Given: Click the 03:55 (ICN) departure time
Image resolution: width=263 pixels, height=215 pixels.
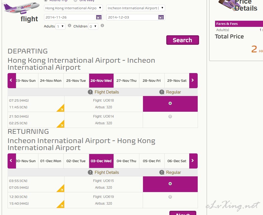Looking at the screenshot, I should click(x=18, y=181).
